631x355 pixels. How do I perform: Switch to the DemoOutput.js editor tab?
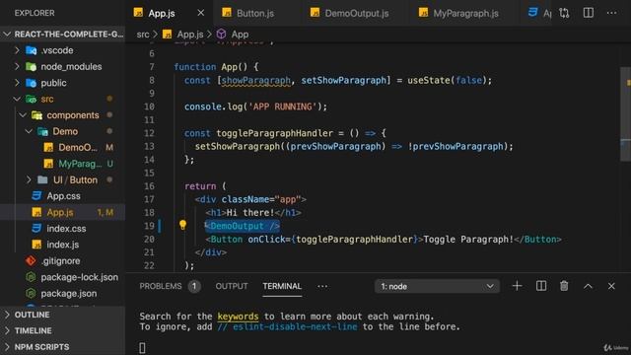(357, 13)
